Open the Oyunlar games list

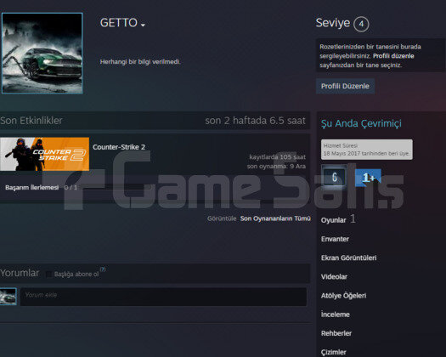click(333, 220)
